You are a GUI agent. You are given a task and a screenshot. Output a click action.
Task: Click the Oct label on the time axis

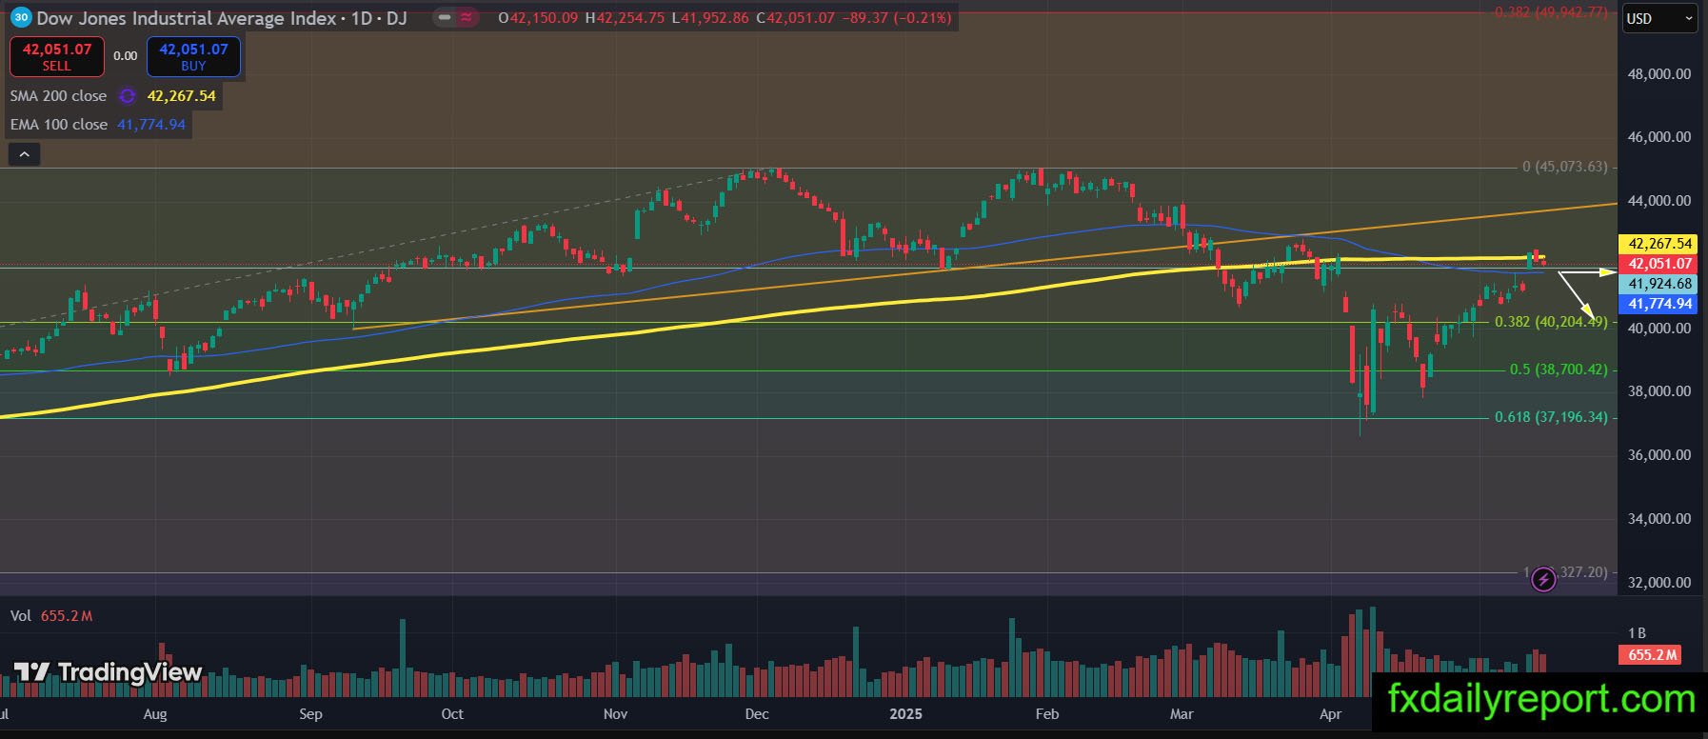coord(452,714)
